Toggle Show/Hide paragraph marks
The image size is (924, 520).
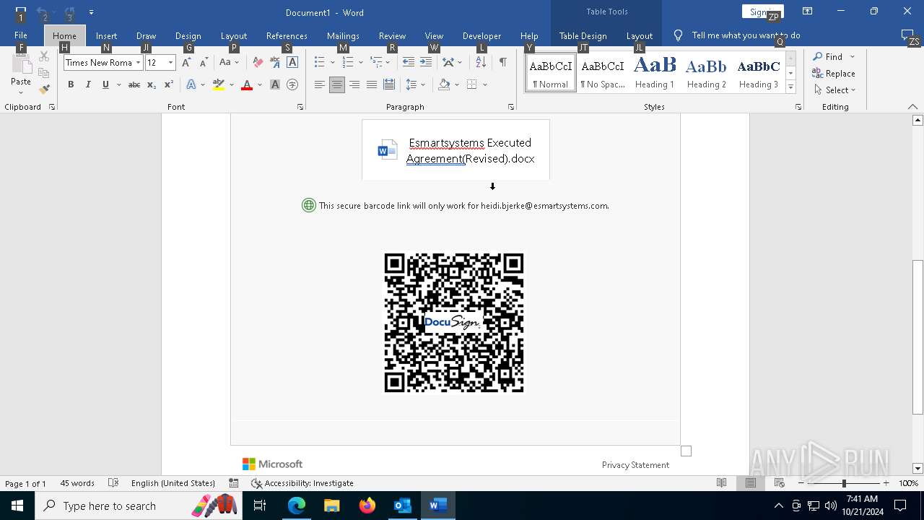point(502,62)
